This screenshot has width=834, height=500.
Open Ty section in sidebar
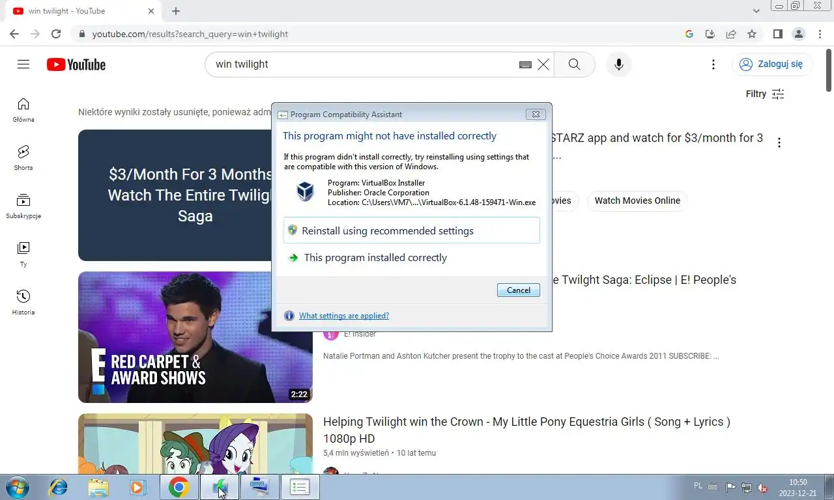[23, 255]
